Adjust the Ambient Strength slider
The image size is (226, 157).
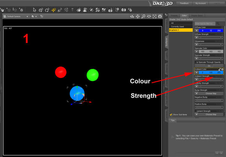point(211,79)
